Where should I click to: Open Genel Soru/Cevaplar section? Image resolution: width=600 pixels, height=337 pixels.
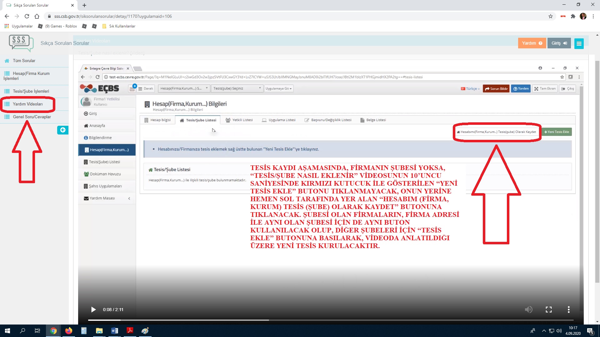(32, 117)
